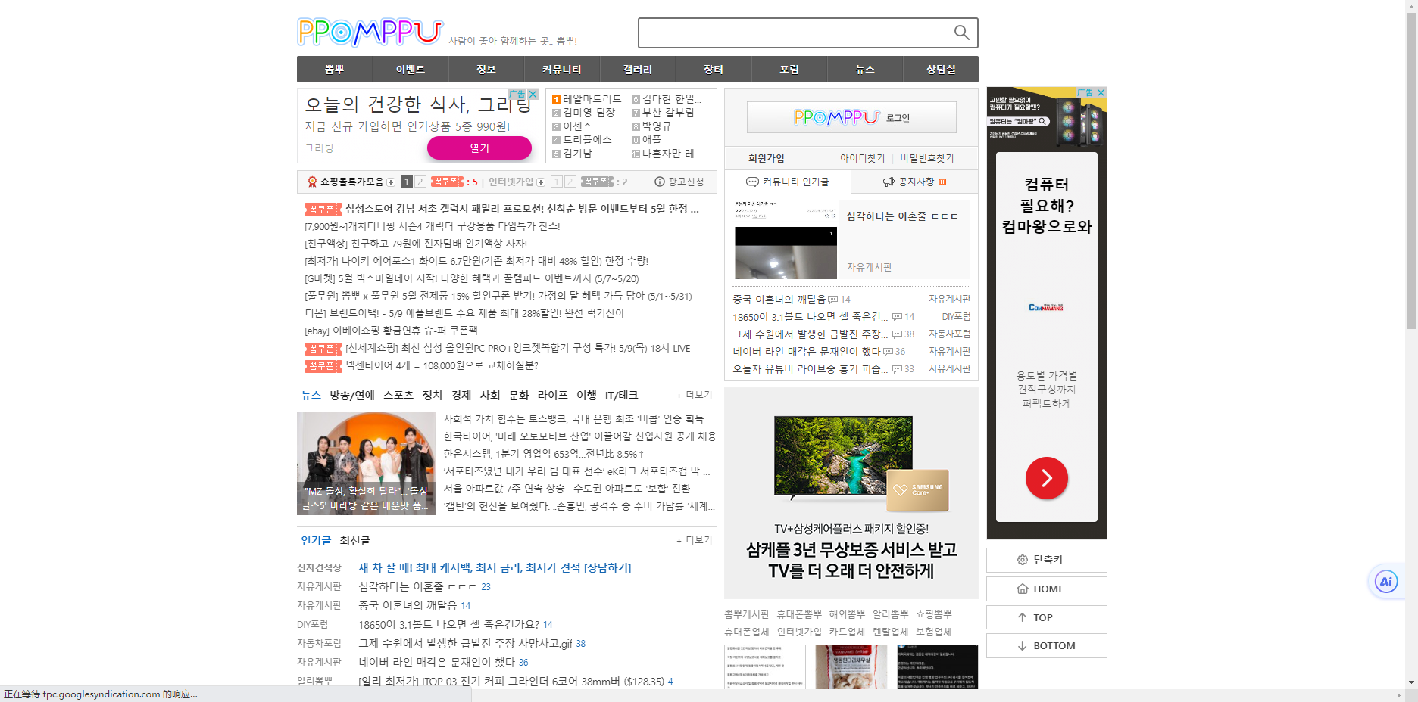1418x702 pixels.
Task: Click the pink 열기 ad button
Action: (x=479, y=148)
